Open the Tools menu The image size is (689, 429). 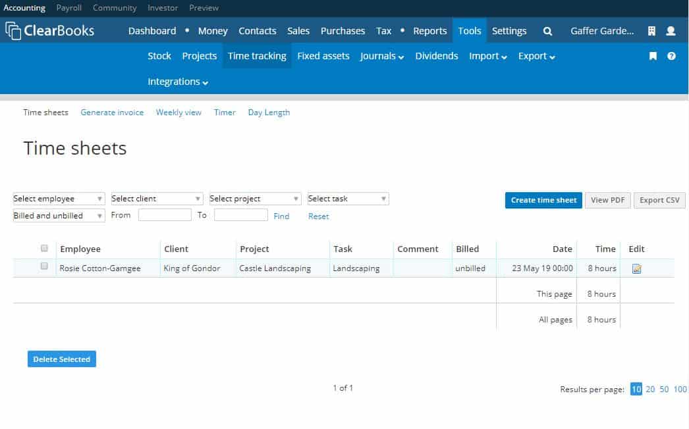click(469, 31)
